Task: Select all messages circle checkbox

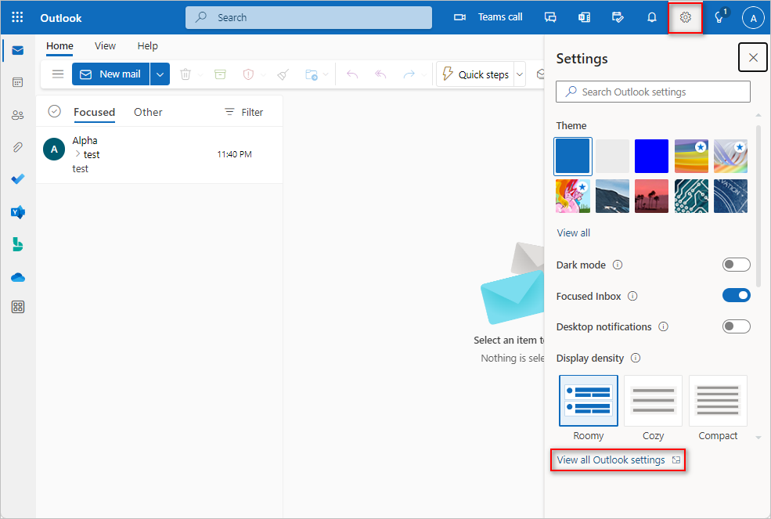Action: tap(55, 111)
